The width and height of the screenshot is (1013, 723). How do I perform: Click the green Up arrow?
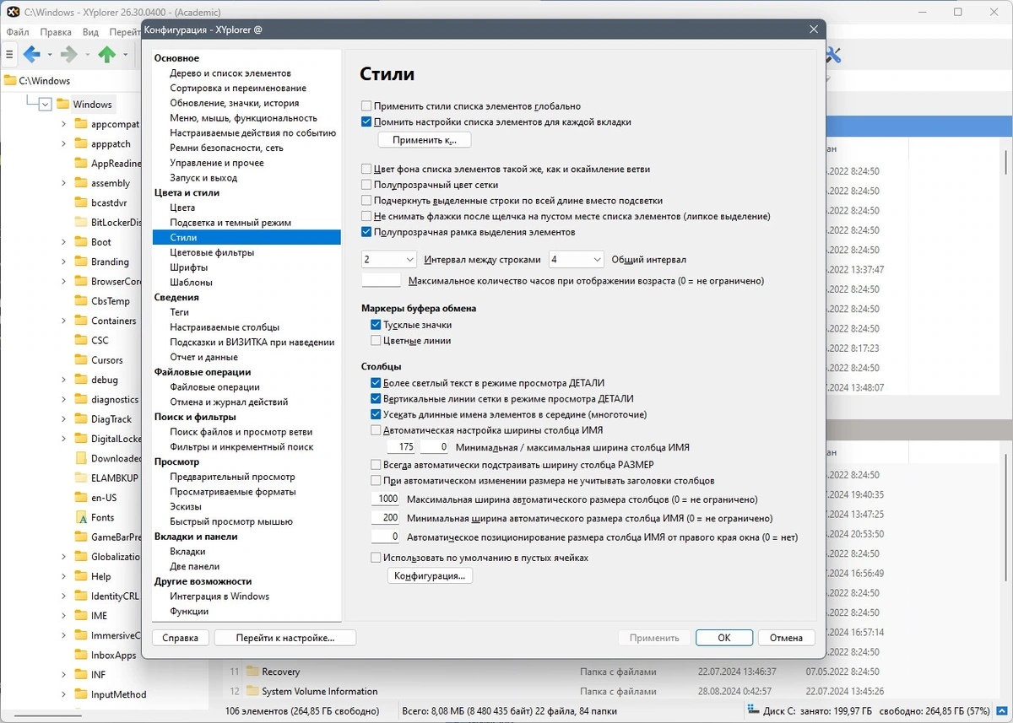click(106, 55)
